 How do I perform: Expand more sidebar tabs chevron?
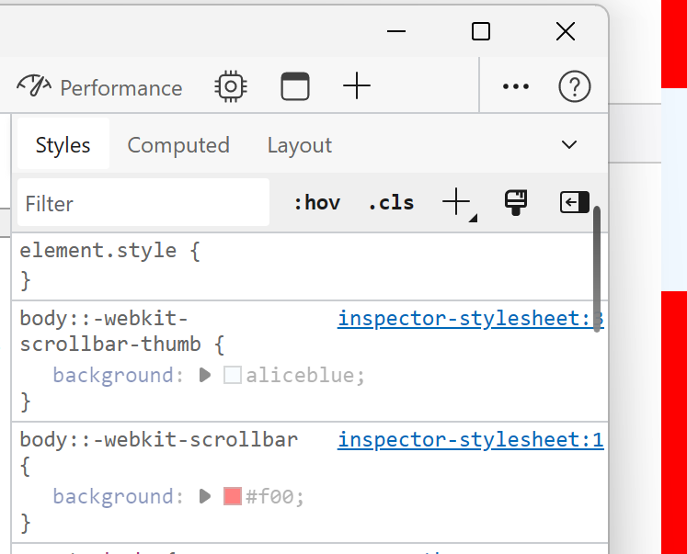(x=569, y=144)
